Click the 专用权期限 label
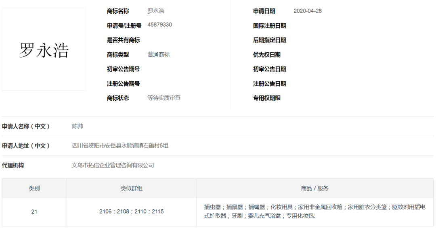This screenshot has width=436, height=228. (267, 98)
